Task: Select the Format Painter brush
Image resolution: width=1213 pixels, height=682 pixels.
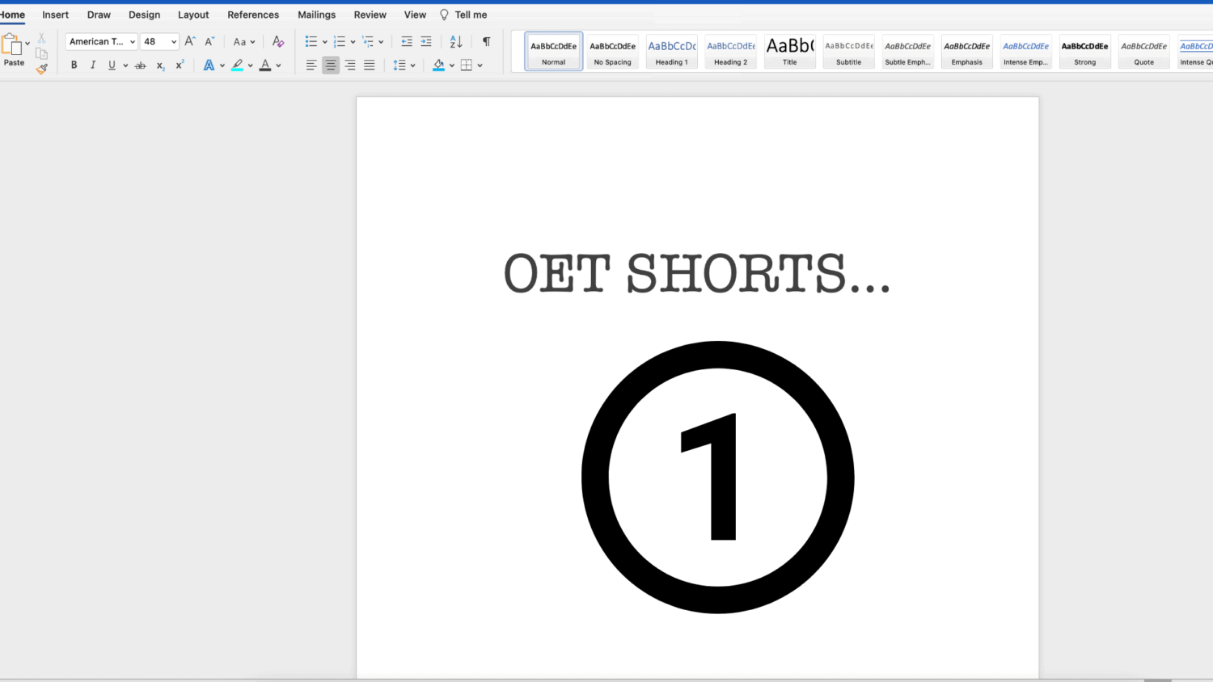Action: tap(42, 69)
